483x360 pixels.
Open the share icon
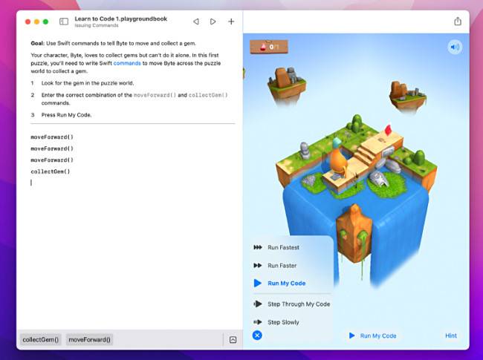[x=458, y=22]
